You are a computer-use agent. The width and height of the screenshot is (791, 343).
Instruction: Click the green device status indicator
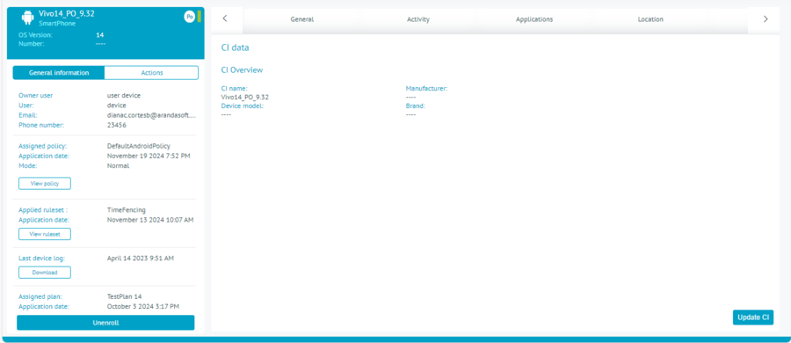coord(200,17)
